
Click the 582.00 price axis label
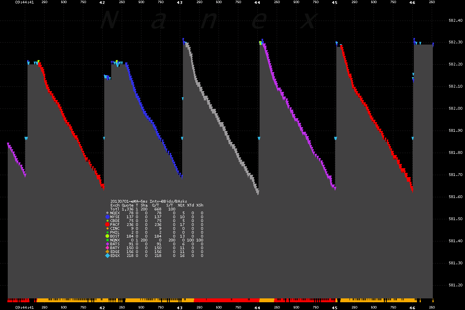tap(455, 108)
